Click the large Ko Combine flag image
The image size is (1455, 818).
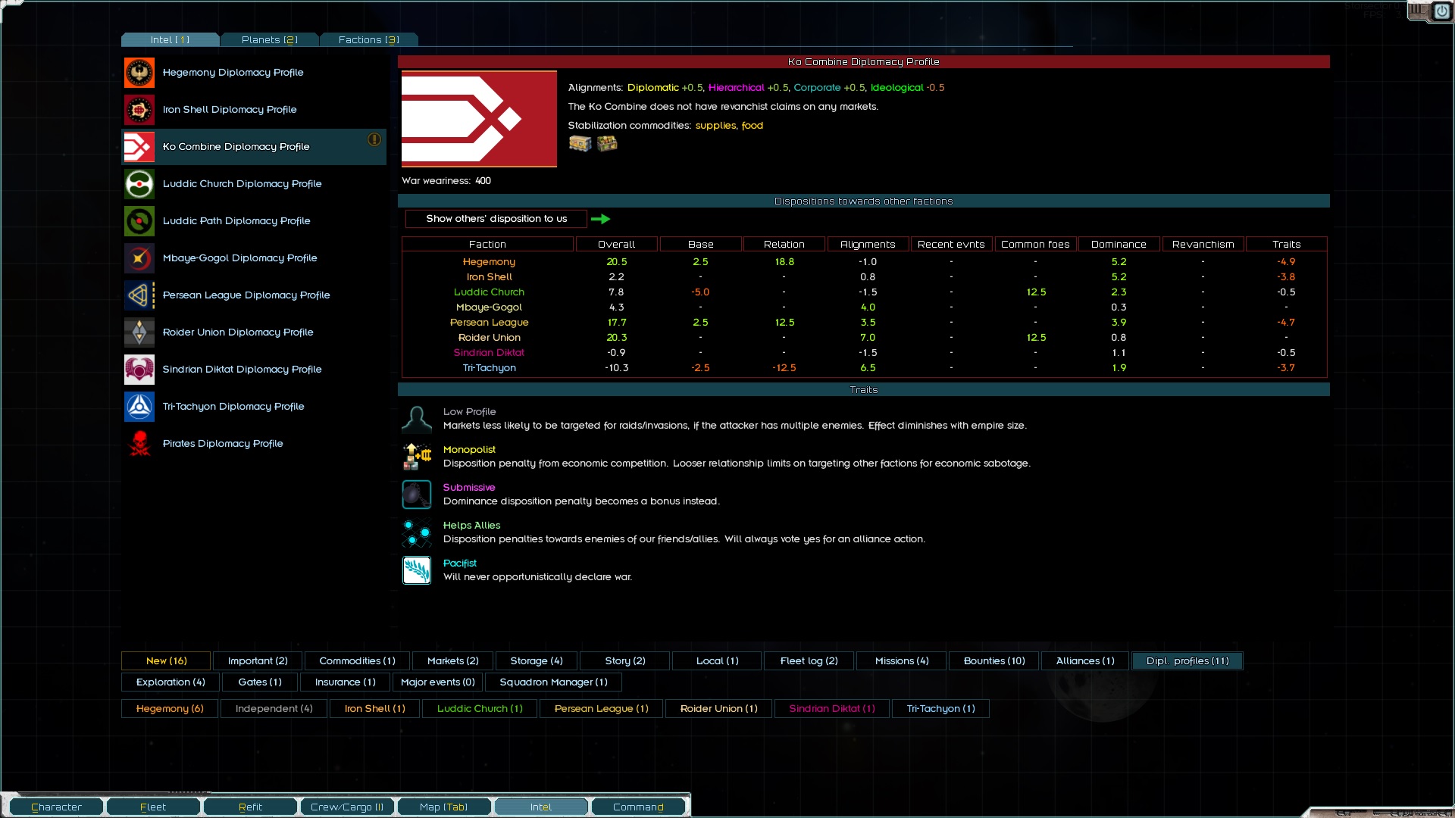pos(479,119)
